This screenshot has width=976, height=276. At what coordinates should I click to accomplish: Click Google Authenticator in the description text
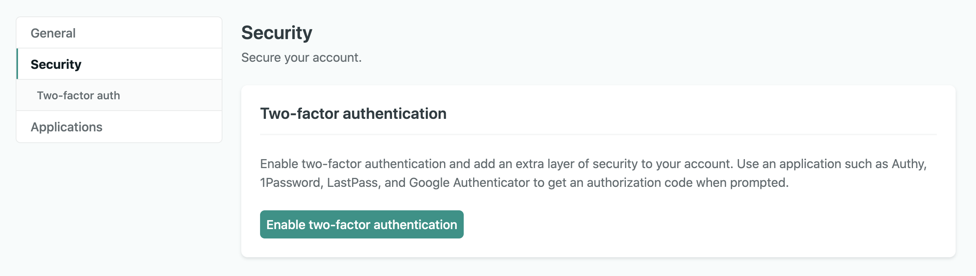(469, 183)
